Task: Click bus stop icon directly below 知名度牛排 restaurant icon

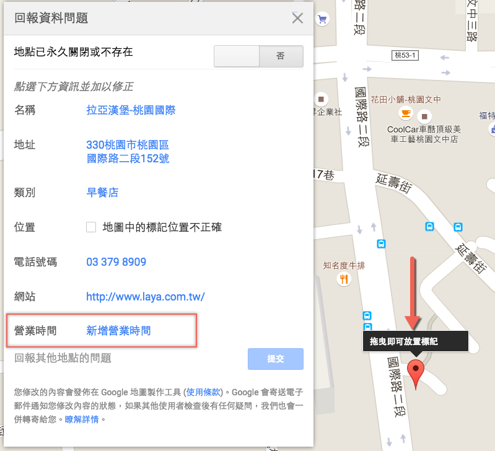Action: (x=367, y=315)
